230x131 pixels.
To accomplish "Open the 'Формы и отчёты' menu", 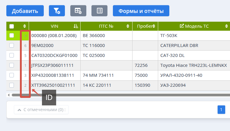I will tap(141, 11).
